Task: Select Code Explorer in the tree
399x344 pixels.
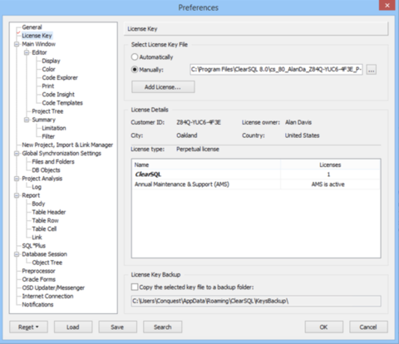Action: coord(60,77)
